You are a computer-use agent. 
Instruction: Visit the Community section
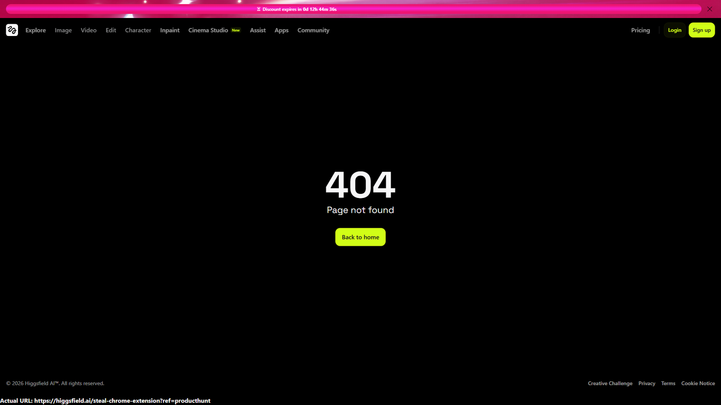coord(313,30)
